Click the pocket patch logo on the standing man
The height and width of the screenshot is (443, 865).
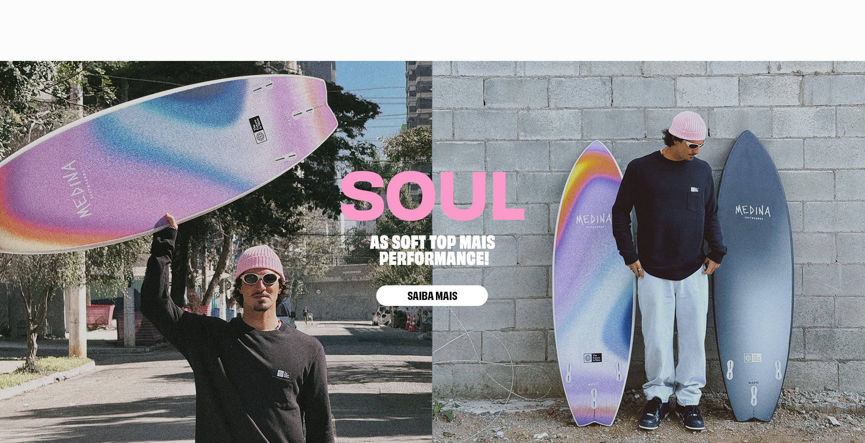pos(695,189)
